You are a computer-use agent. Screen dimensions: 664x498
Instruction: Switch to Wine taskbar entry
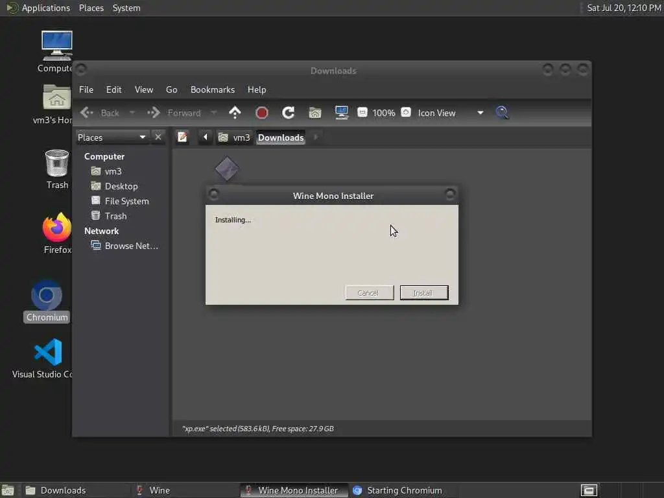tap(185, 490)
